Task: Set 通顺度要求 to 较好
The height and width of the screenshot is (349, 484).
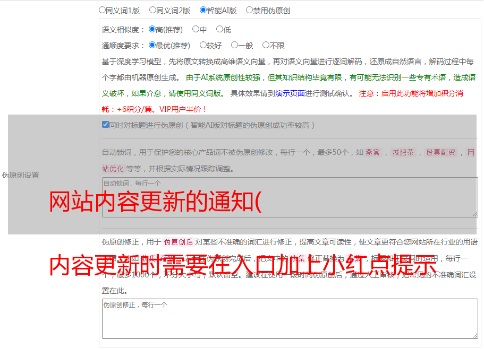Action: (203, 45)
